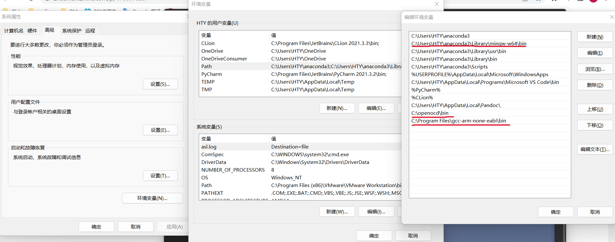615x242 pixels.
Task: Click the 编辑(E) button beside the path list
Action: click(595, 53)
